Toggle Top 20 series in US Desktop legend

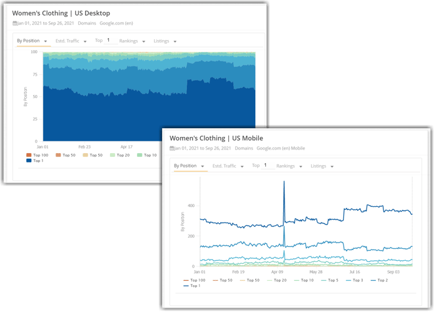(121, 155)
